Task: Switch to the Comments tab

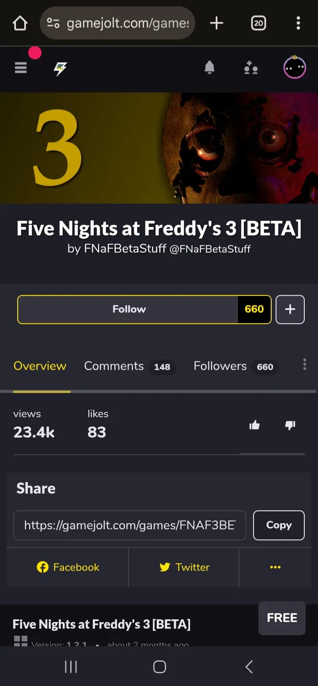Action: click(x=114, y=366)
